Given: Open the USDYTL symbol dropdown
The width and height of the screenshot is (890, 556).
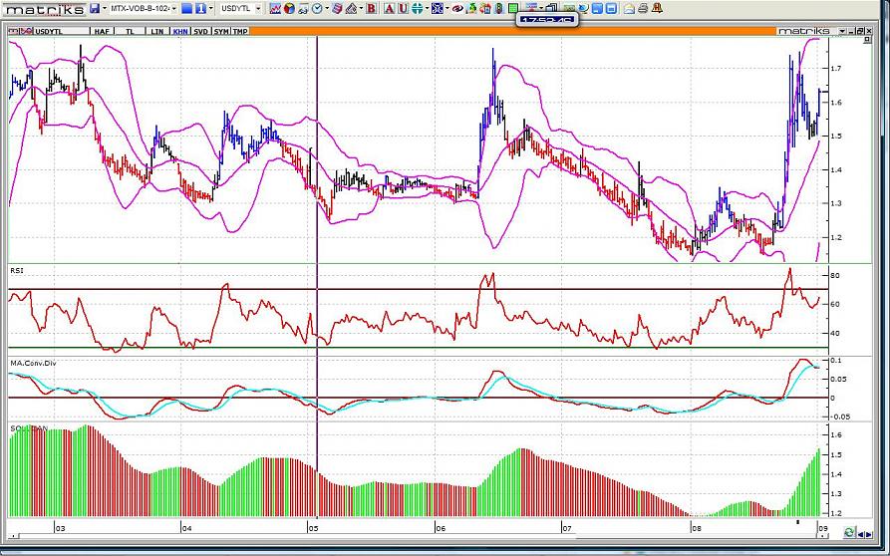Looking at the screenshot, I should 258,8.
